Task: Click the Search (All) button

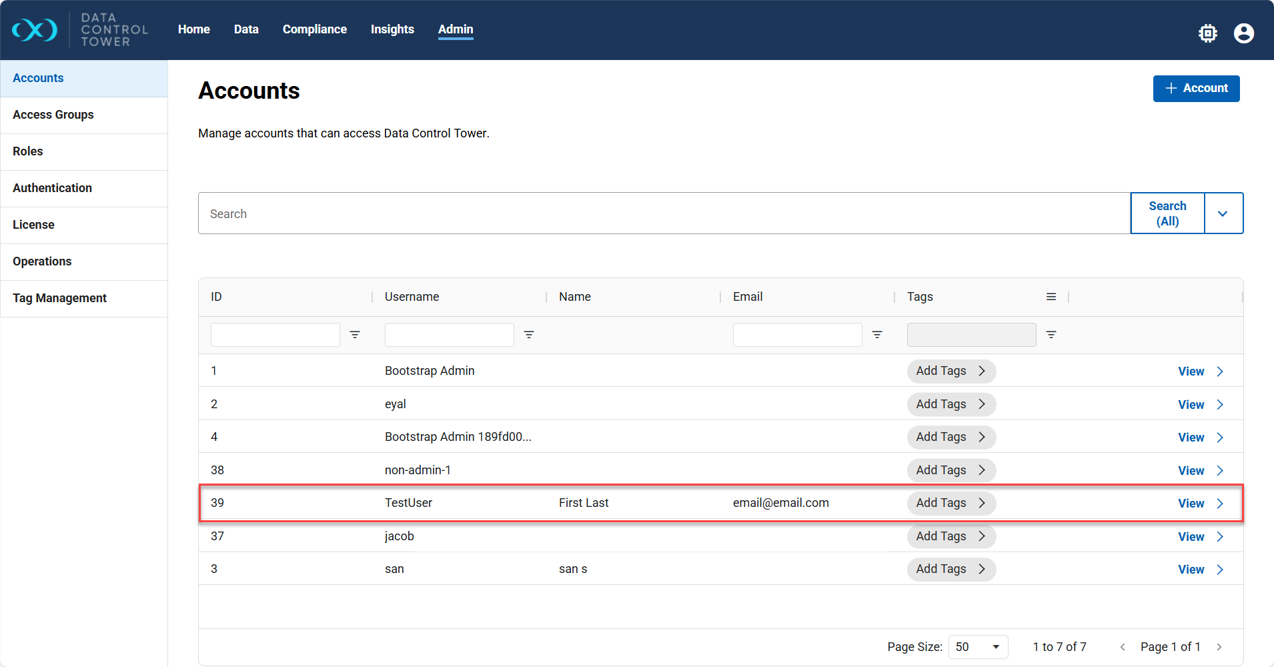Action: pos(1167,213)
